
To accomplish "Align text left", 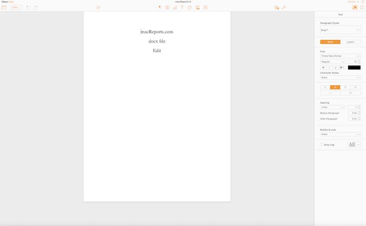I will [325, 87].
